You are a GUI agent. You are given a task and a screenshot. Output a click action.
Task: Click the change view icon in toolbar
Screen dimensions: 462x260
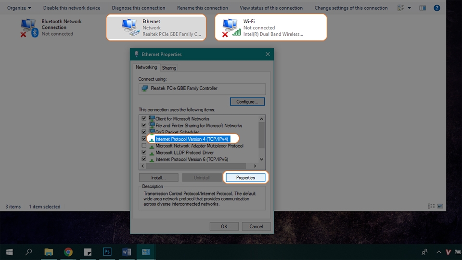[x=400, y=8]
